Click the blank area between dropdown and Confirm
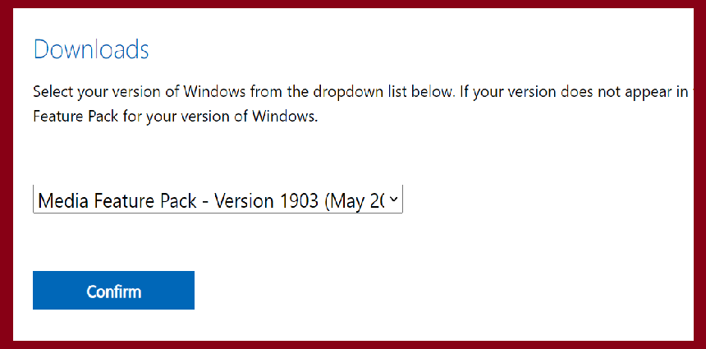This screenshot has width=706, height=349. coord(218,241)
